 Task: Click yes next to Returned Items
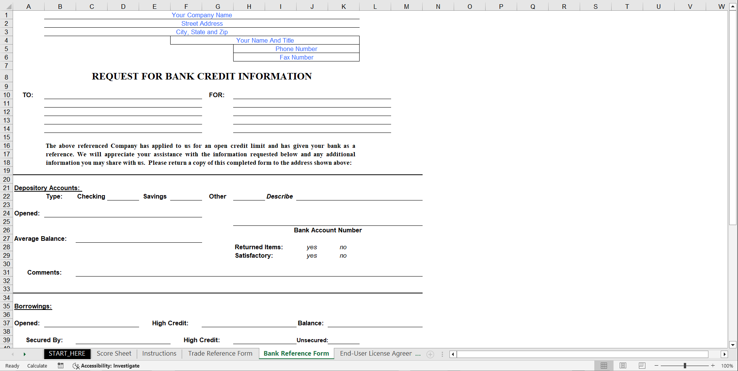coord(312,247)
